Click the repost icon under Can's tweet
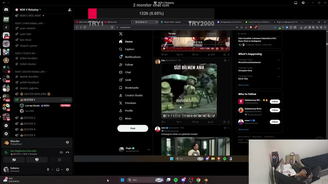The width and height of the screenshot is (328, 184). click(178, 122)
